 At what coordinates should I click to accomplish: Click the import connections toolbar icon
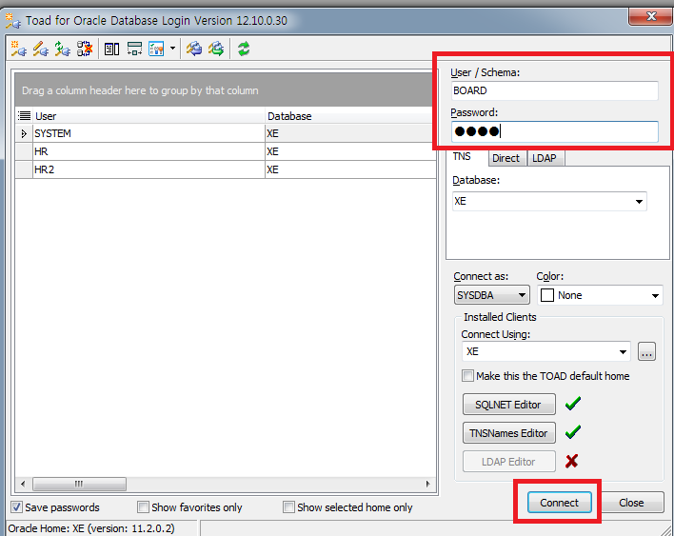point(193,49)
